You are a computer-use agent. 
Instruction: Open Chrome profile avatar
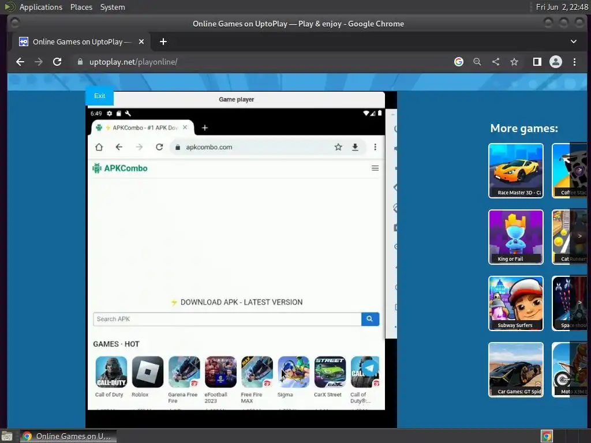(x=556, y=62)
